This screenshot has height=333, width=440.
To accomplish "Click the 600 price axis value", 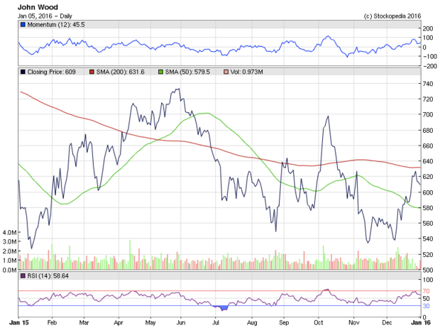I will [428, 192].
